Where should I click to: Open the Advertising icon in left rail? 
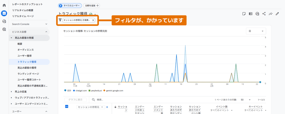(x=4, y=29)
